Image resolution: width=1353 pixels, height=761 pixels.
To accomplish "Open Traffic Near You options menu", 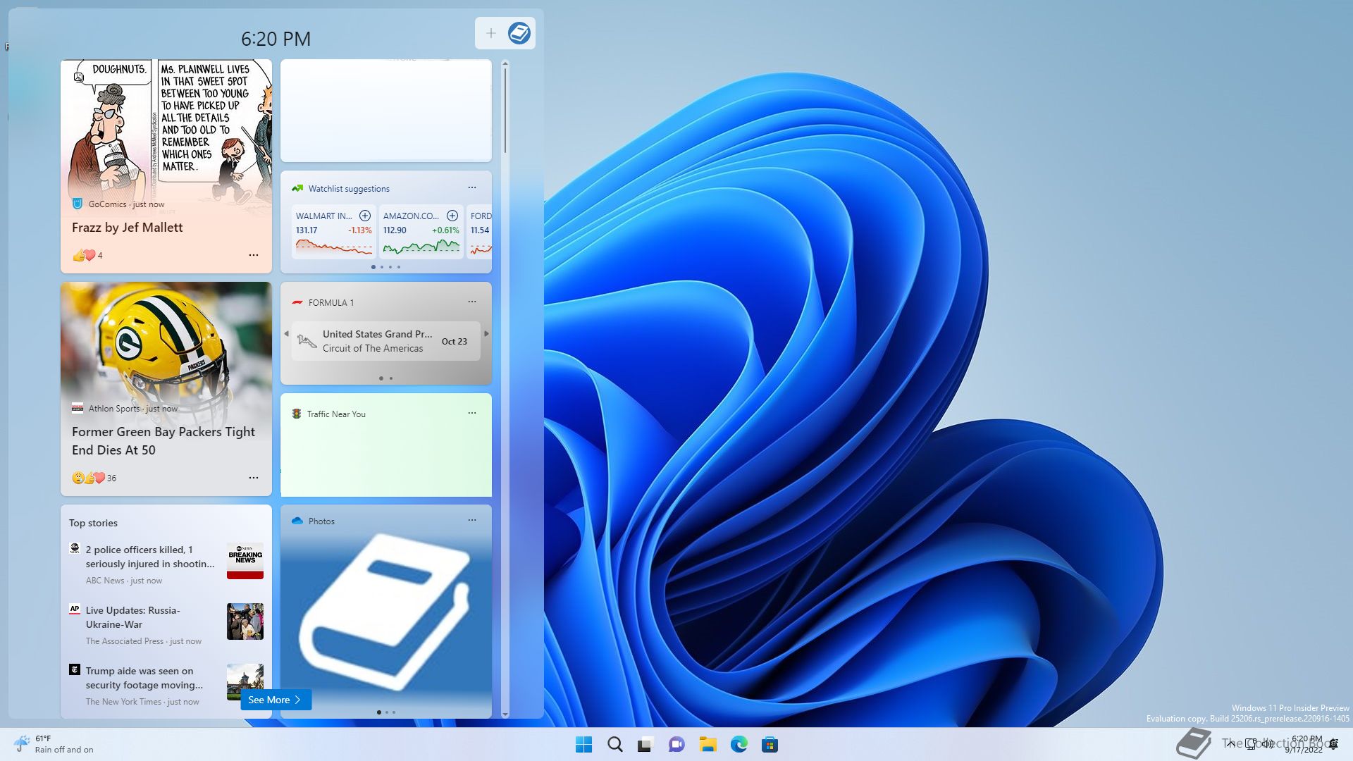I will [x=472, y=413].
